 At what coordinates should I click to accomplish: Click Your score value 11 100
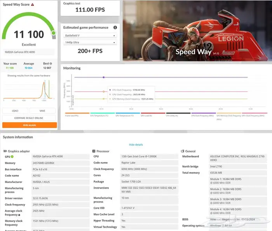pos(10,68)
